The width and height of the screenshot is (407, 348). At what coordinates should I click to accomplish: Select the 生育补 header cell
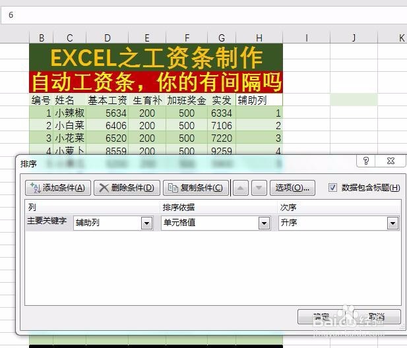tap(147, 100)
